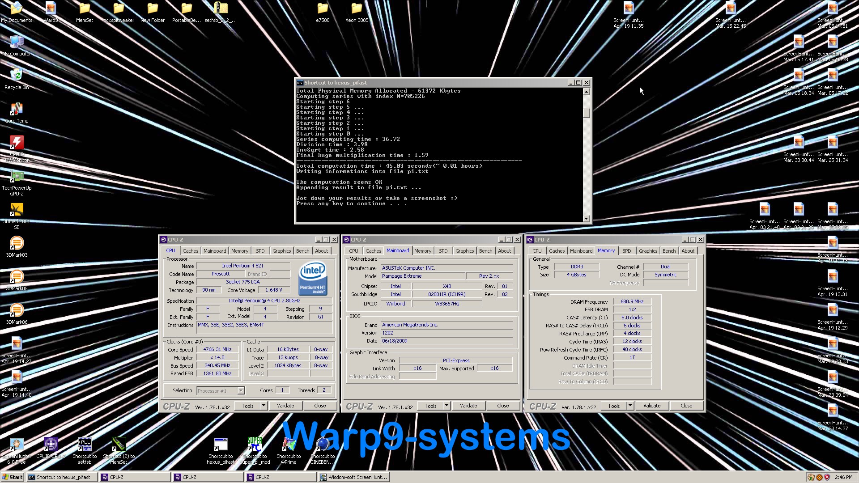Open About tab in right CPU-Z window
Screen dimensions: 859x483
pyautogui.click(x=688, y=251)
